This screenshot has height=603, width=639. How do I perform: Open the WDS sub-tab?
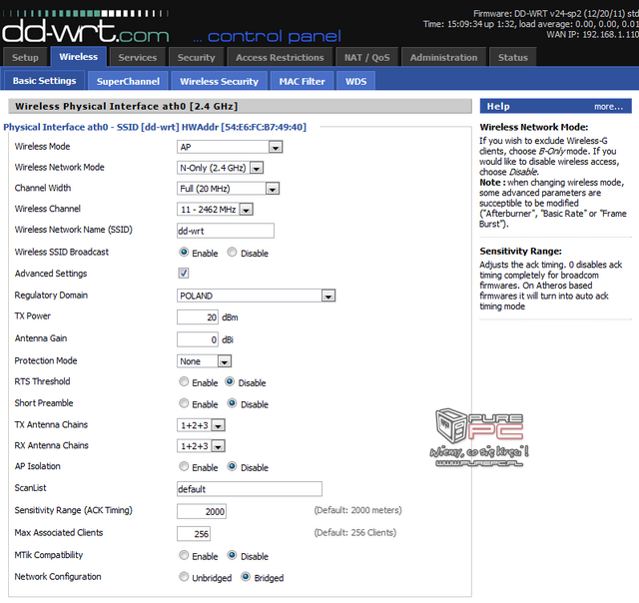[355, 81]
